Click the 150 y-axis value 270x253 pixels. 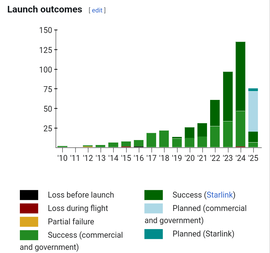[x=46, y=30]
